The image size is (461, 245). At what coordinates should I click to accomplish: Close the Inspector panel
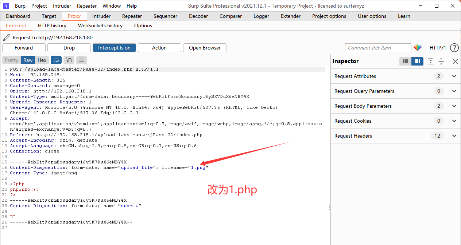(455, 61)
